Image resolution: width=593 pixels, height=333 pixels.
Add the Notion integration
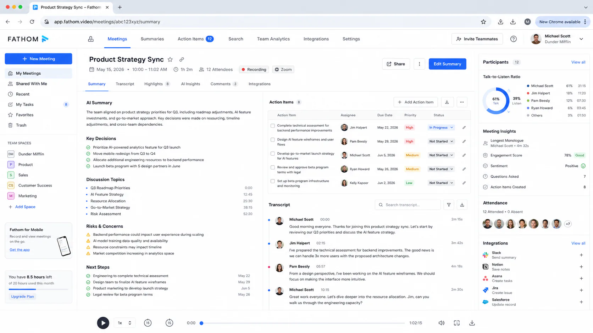coord(581,267)
